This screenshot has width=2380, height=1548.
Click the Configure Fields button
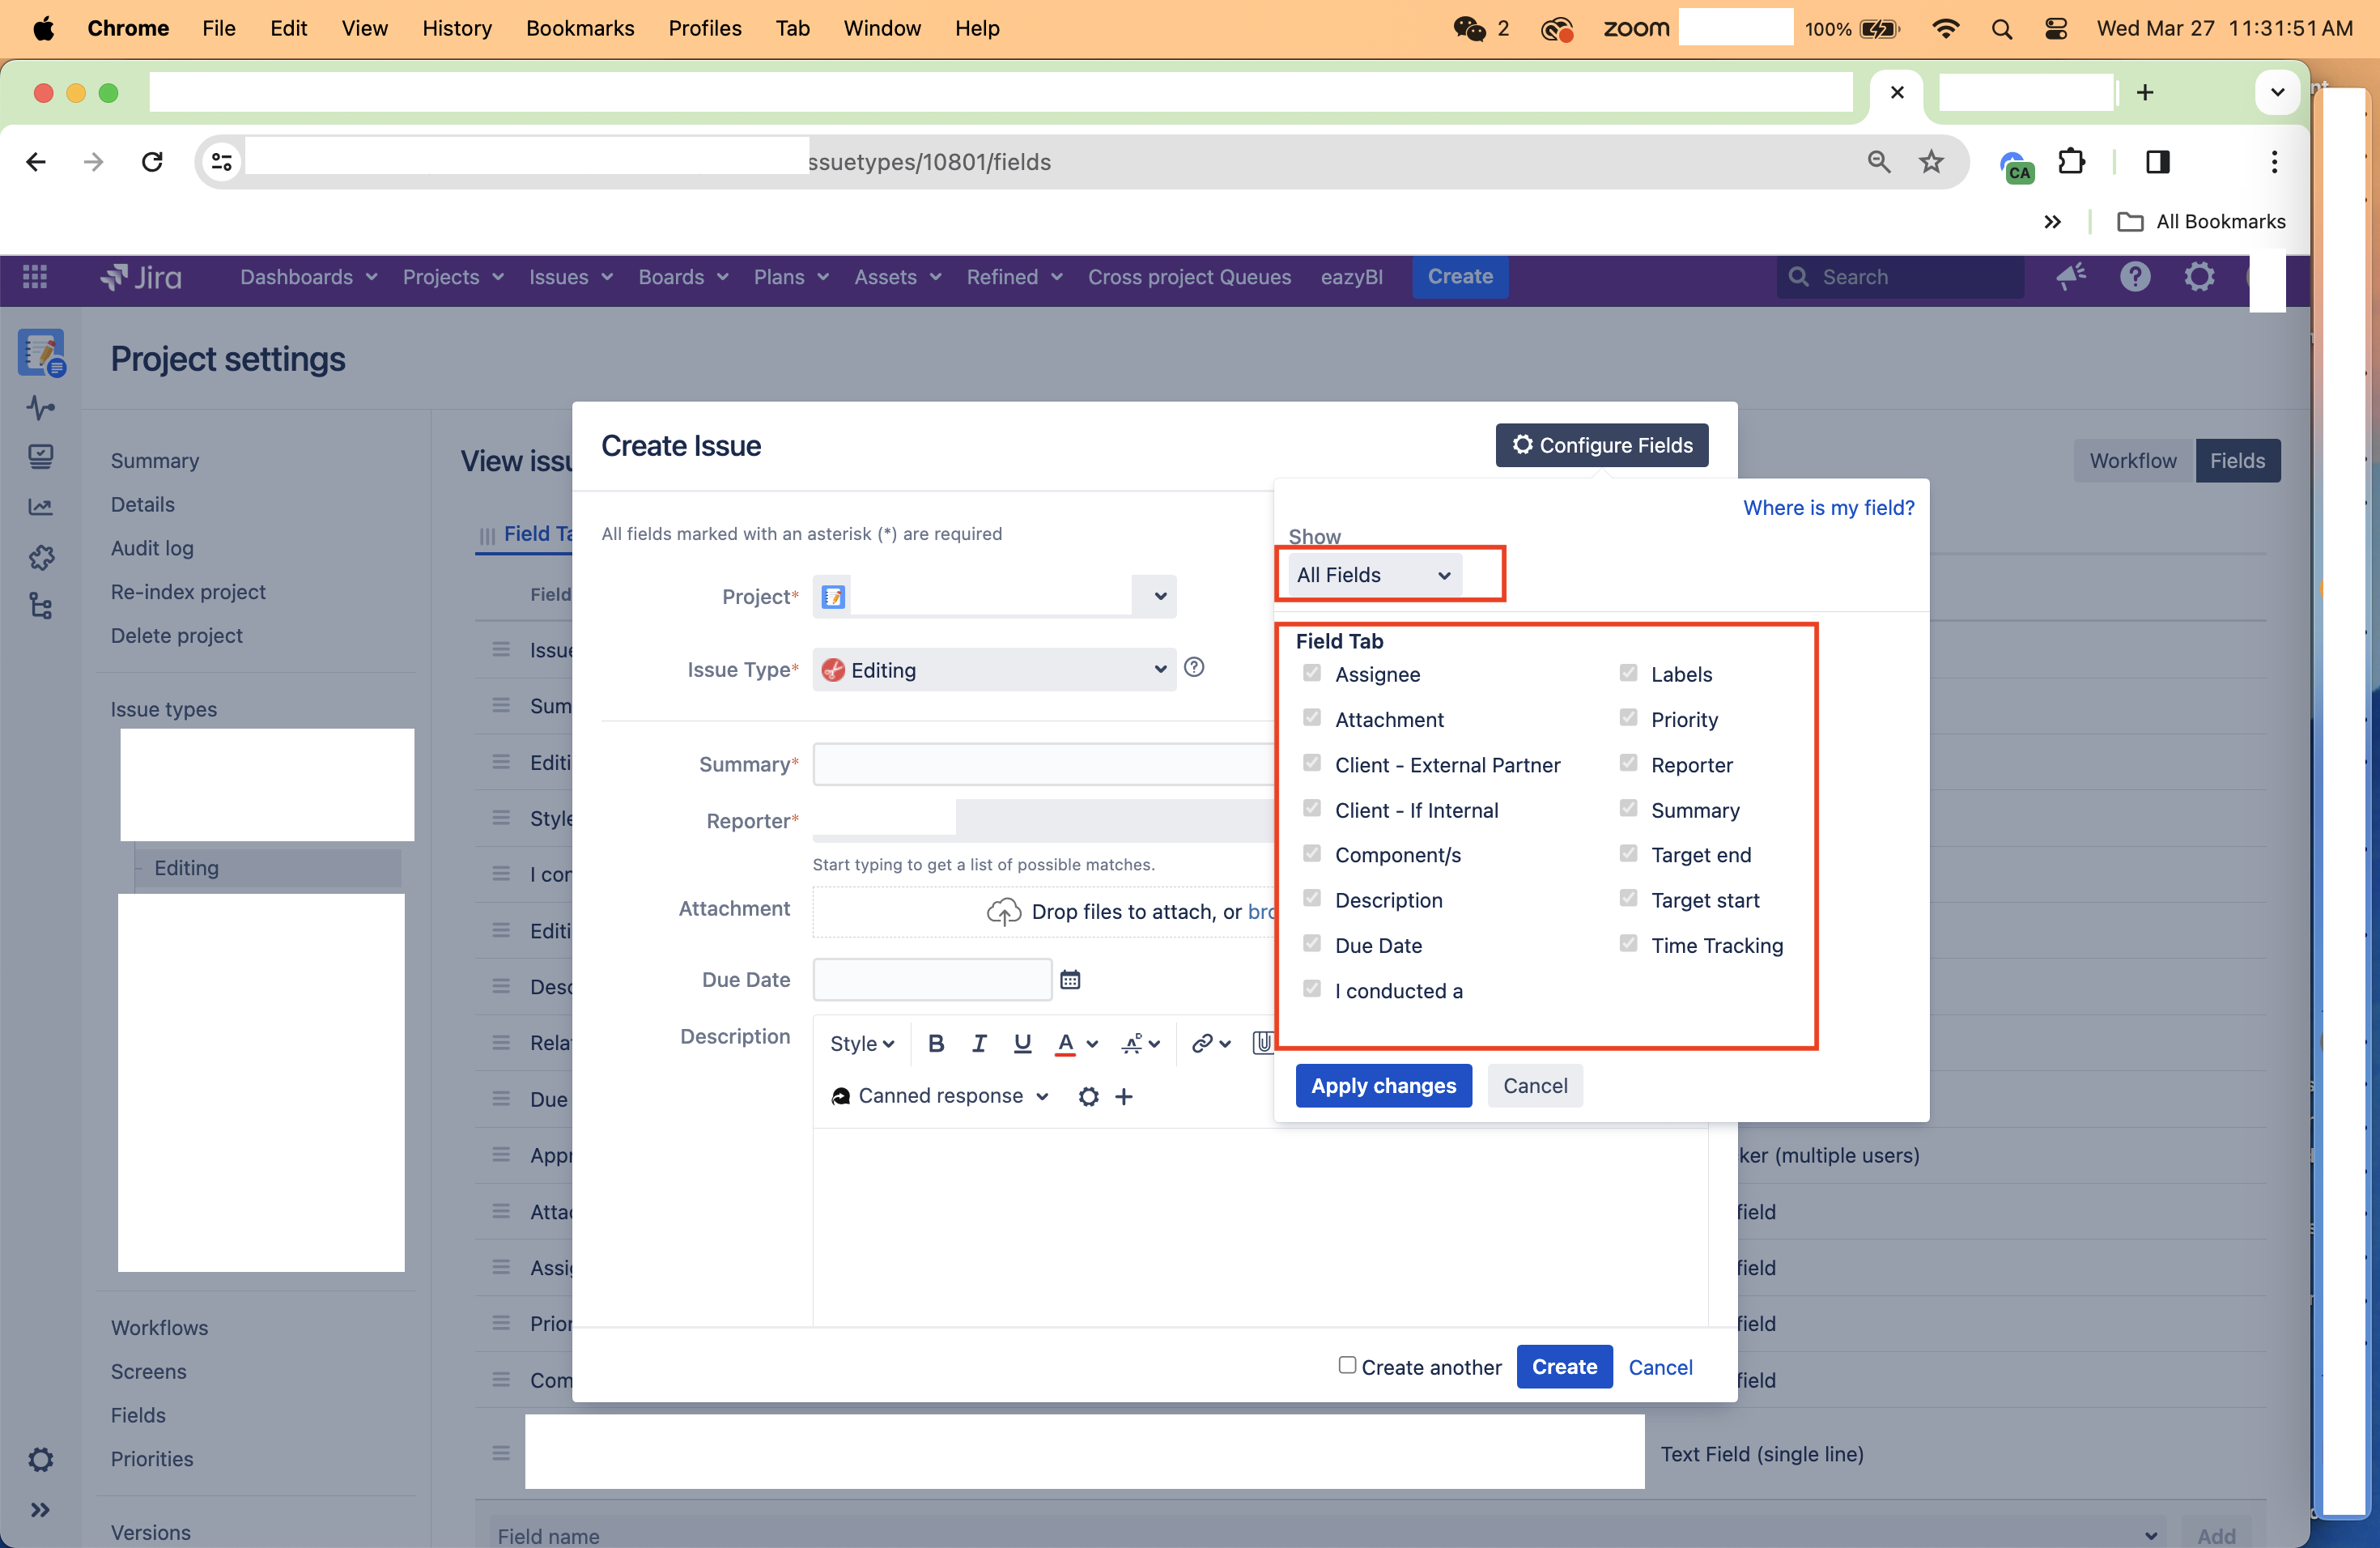pyautogui.click(x=1601, y=445)
